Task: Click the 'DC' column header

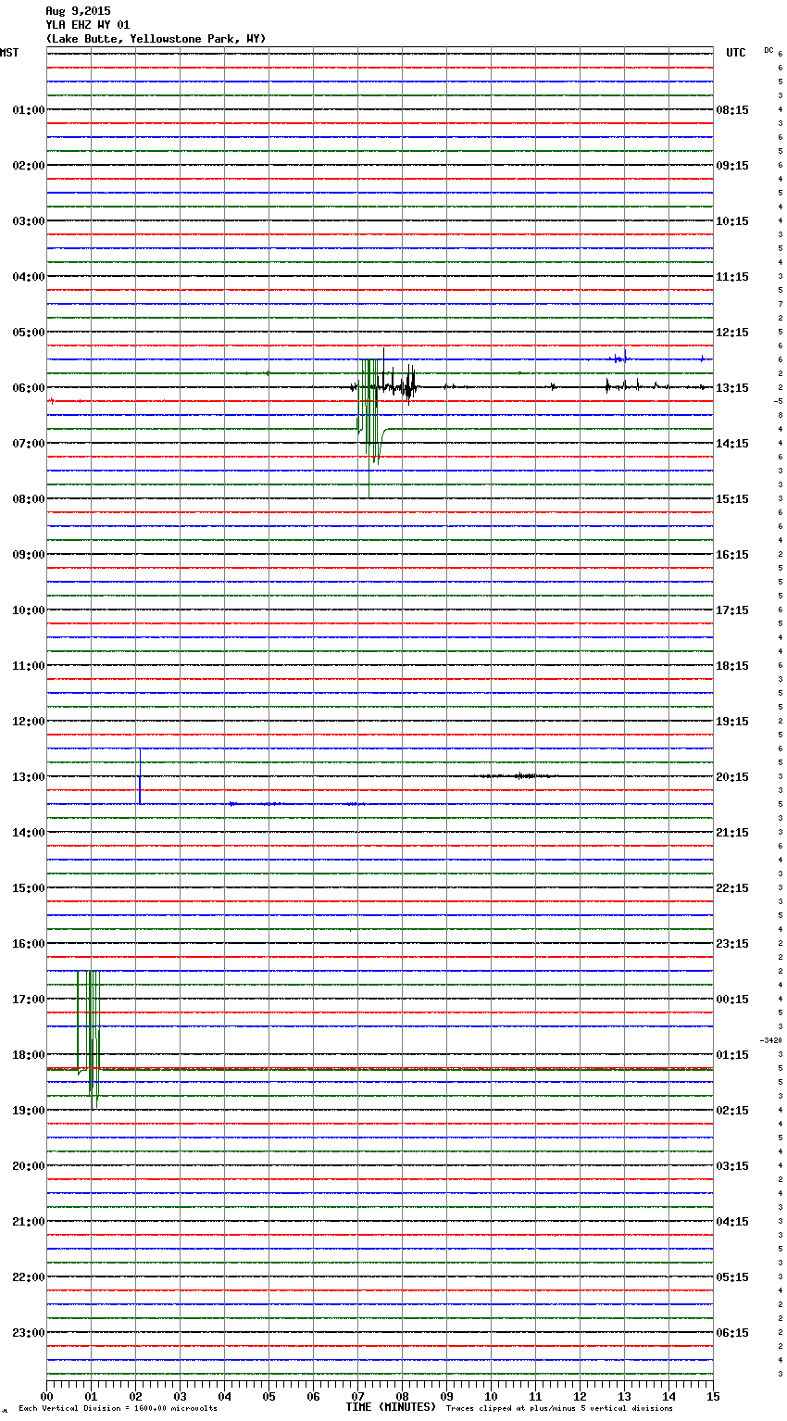Action: point(768,50)
